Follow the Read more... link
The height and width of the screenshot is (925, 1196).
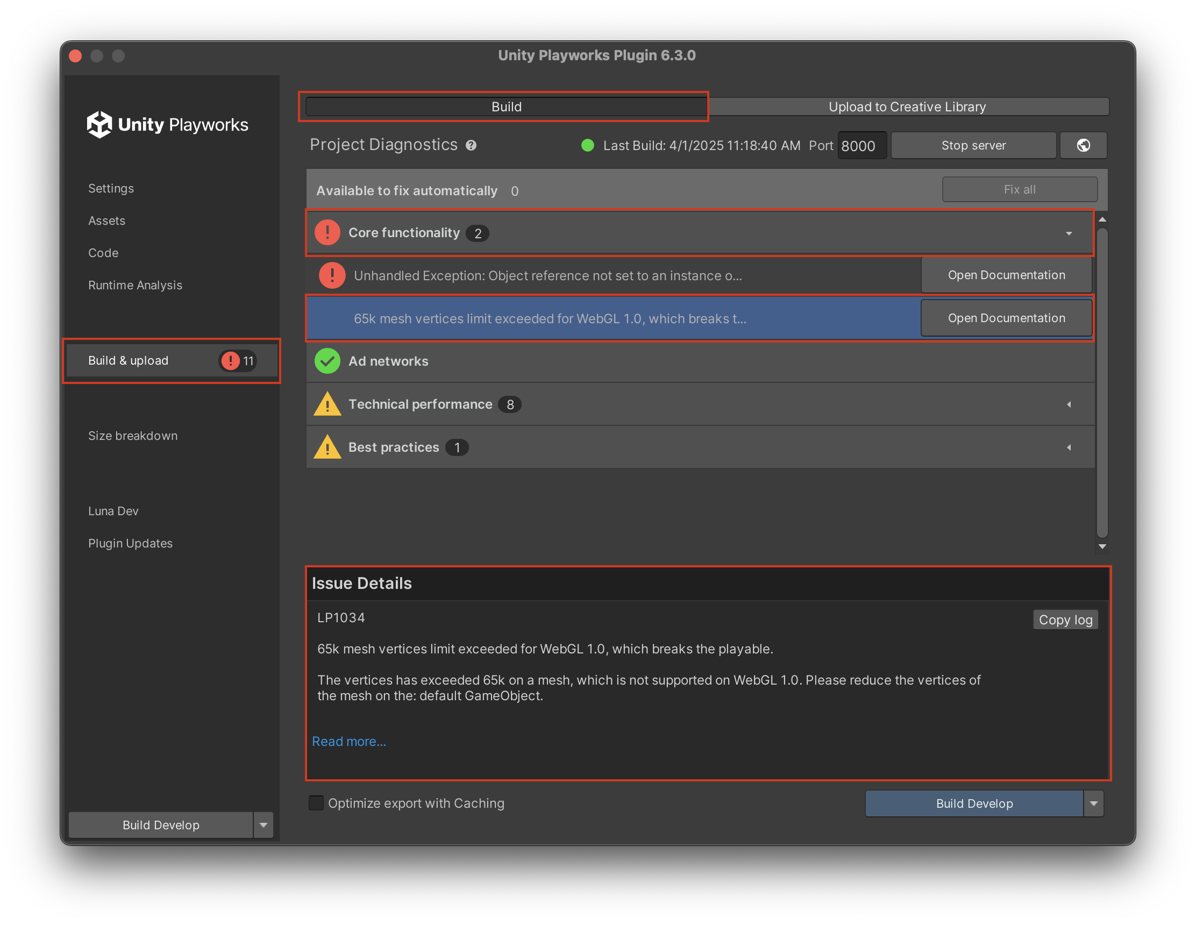[x=349, y=741]
